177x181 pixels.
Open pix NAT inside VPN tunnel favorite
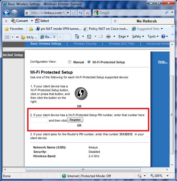[x=58, y=29]
